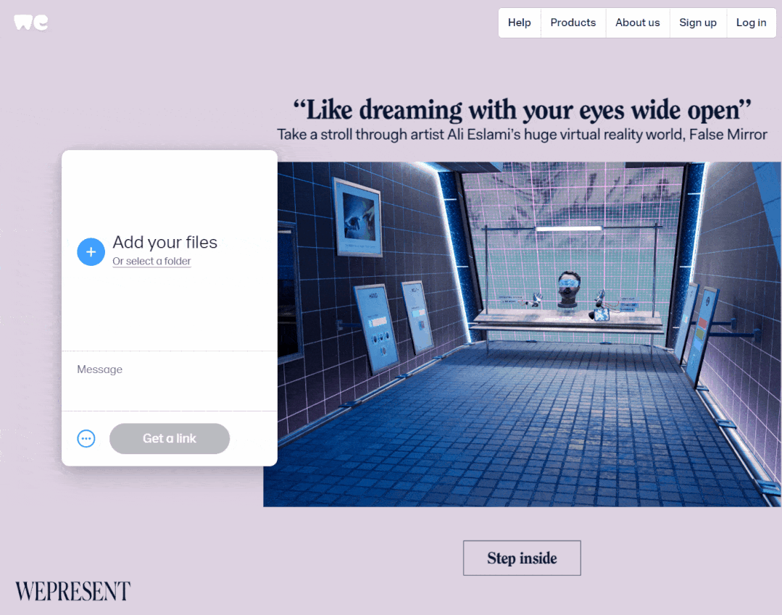Click the Ali Eslami subtitle text
782x615 pixels.
click(522, 135)
